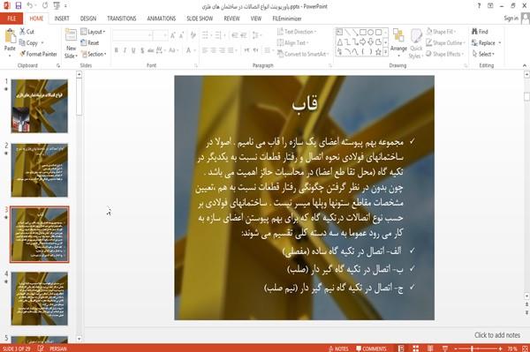This screenshot has height=352, width=530.
Task: Toggle Strikethrough formatting
Action: tap(150, 50)
